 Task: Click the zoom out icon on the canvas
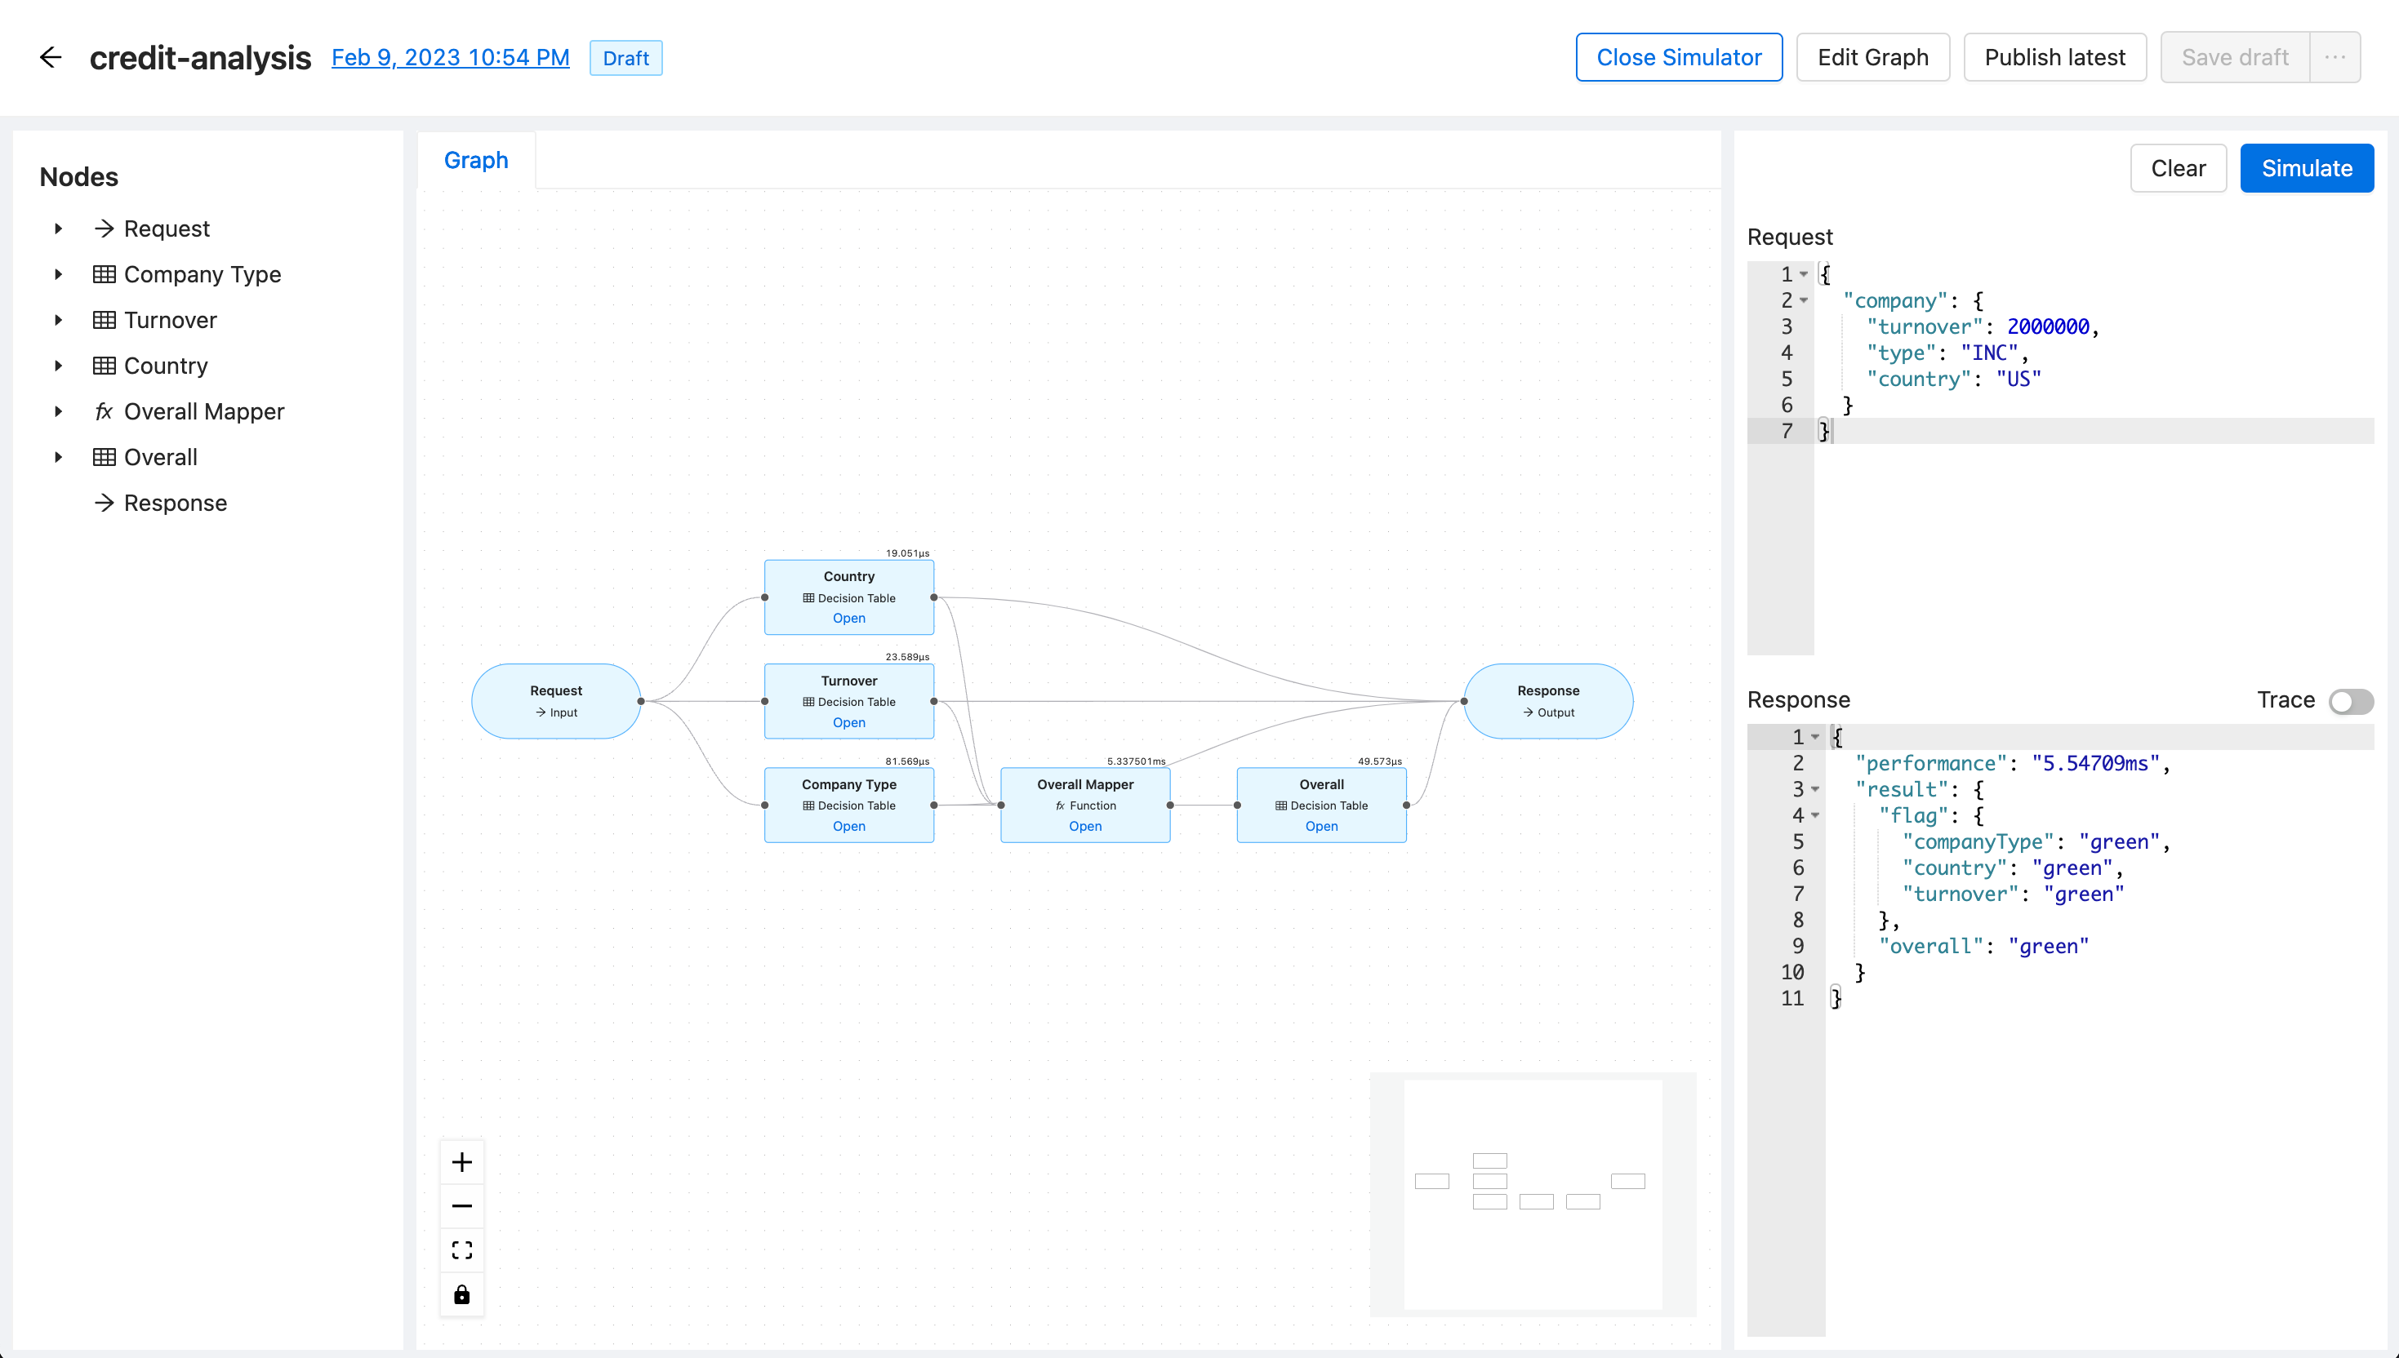pyautogui.click(x=462, y=1206)
